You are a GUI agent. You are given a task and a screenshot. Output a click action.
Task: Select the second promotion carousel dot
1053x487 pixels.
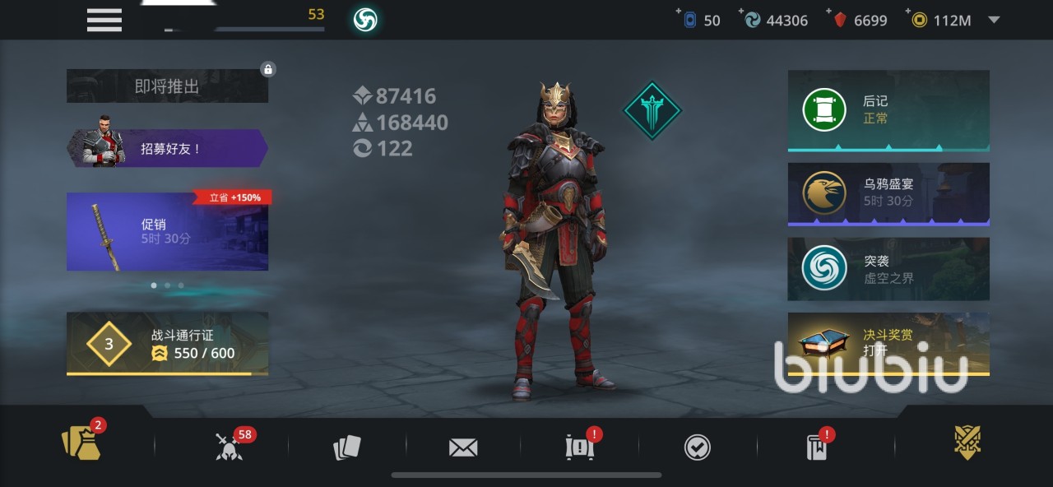(x=167, y=285)
